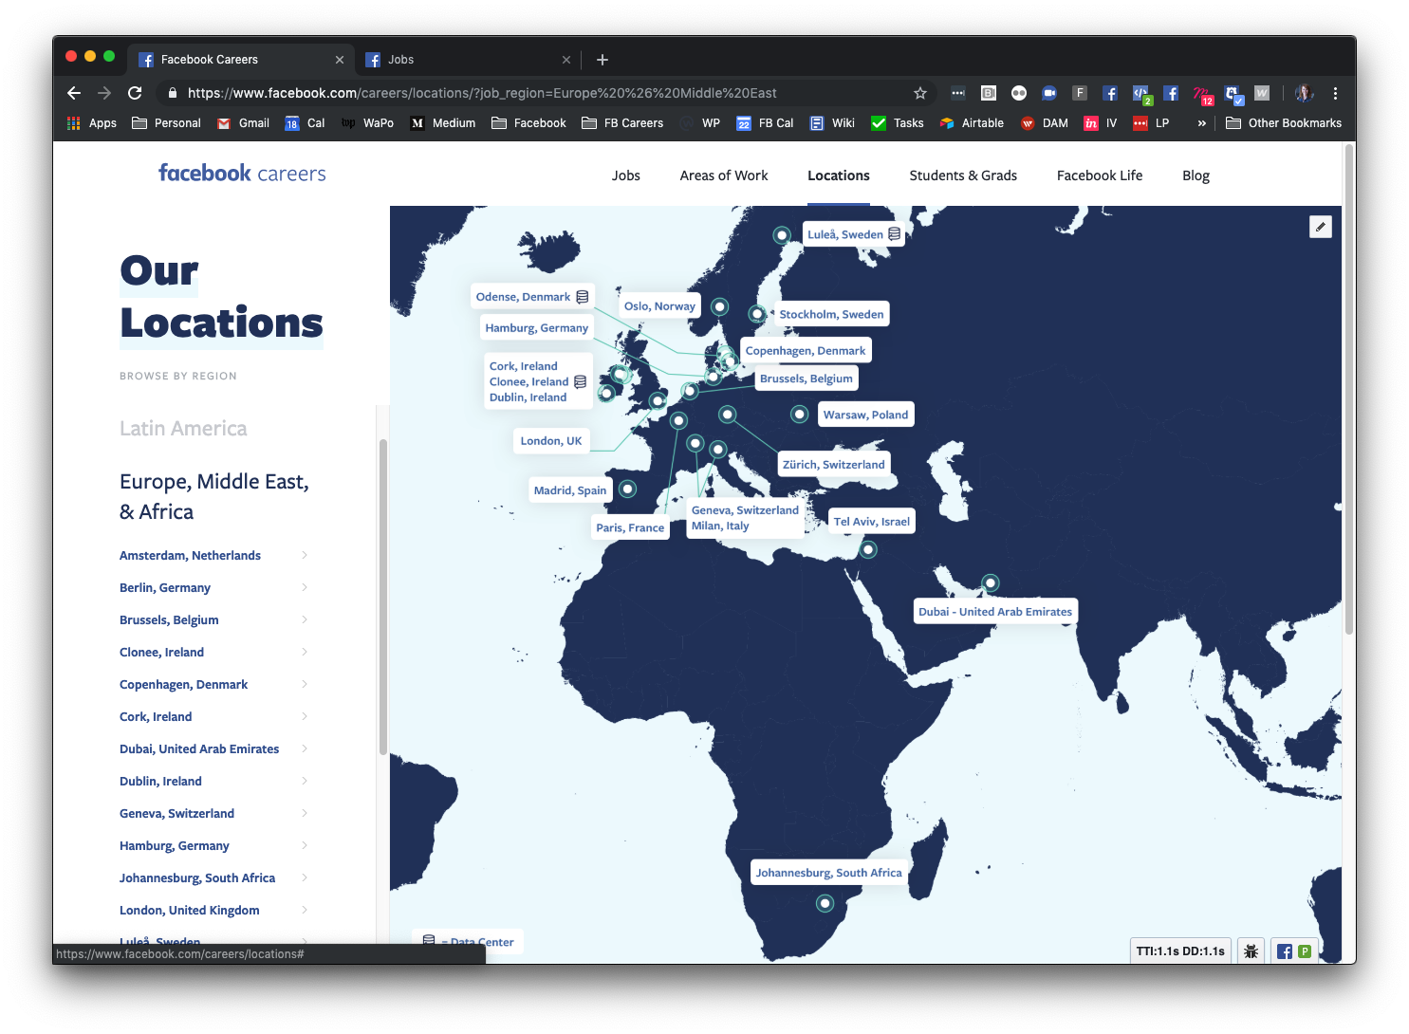This screenshot has width=1409, height=1034.
Task: Expand the Clonee, Ireland chevron
Action: click(x=305, y=652)
